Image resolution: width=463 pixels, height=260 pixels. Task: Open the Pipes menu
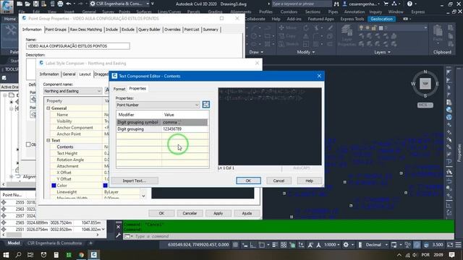pyautogui.click(x=333, y=12)
